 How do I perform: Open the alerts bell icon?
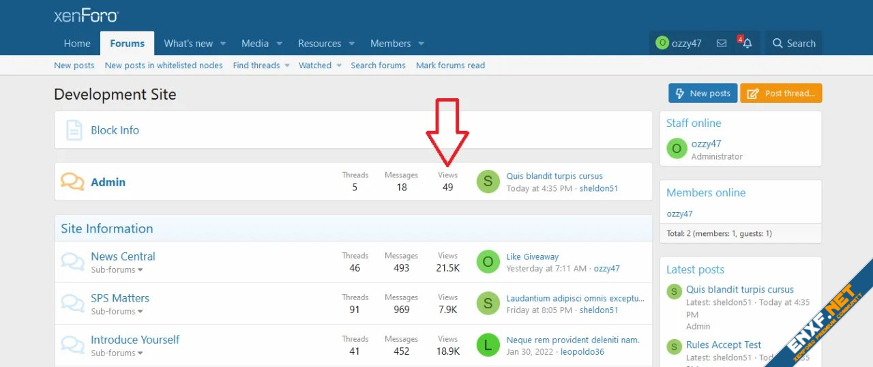(x=747, y=44)
